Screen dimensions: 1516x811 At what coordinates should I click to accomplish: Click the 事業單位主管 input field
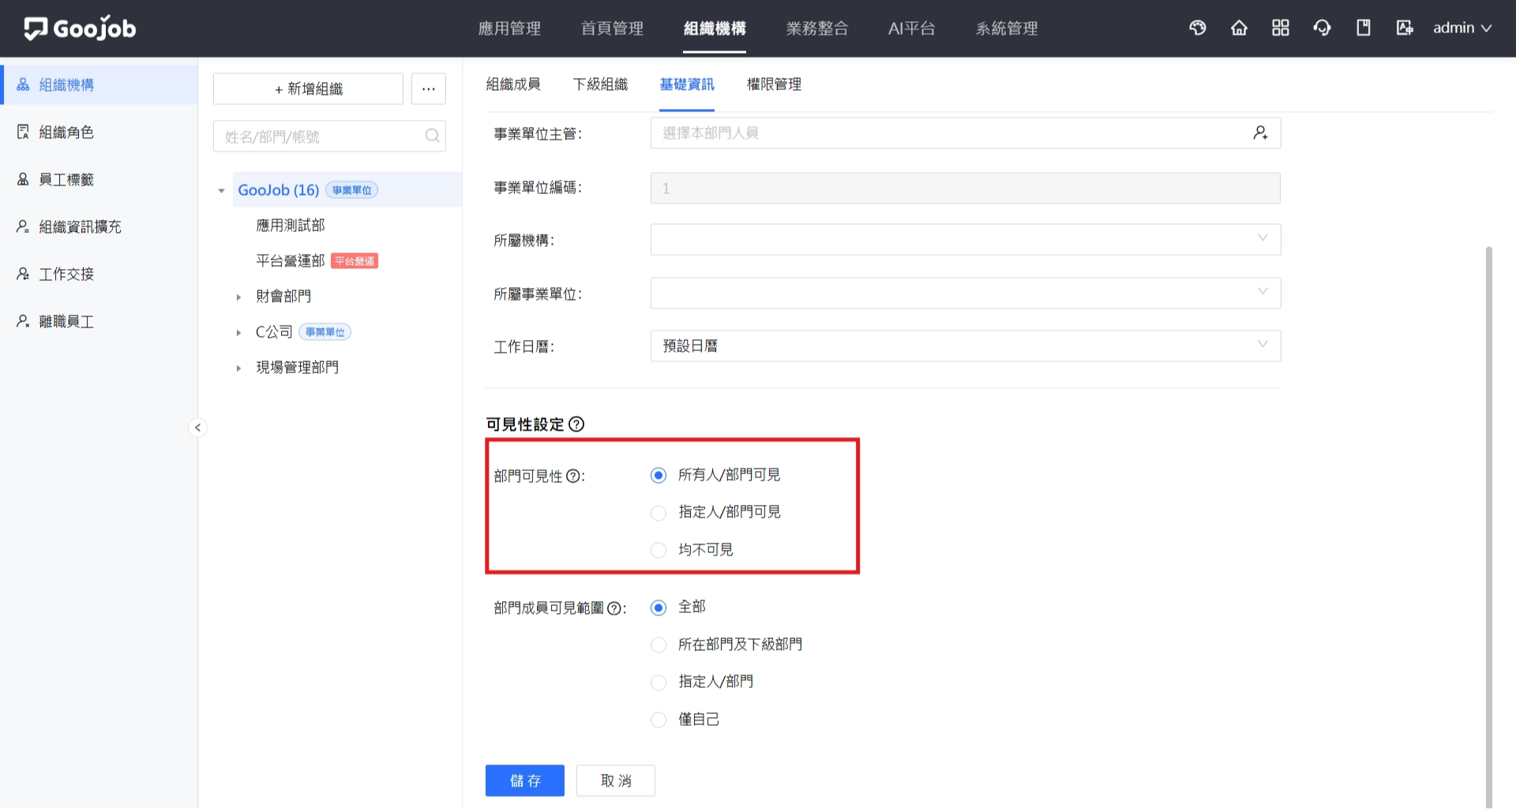965,133
